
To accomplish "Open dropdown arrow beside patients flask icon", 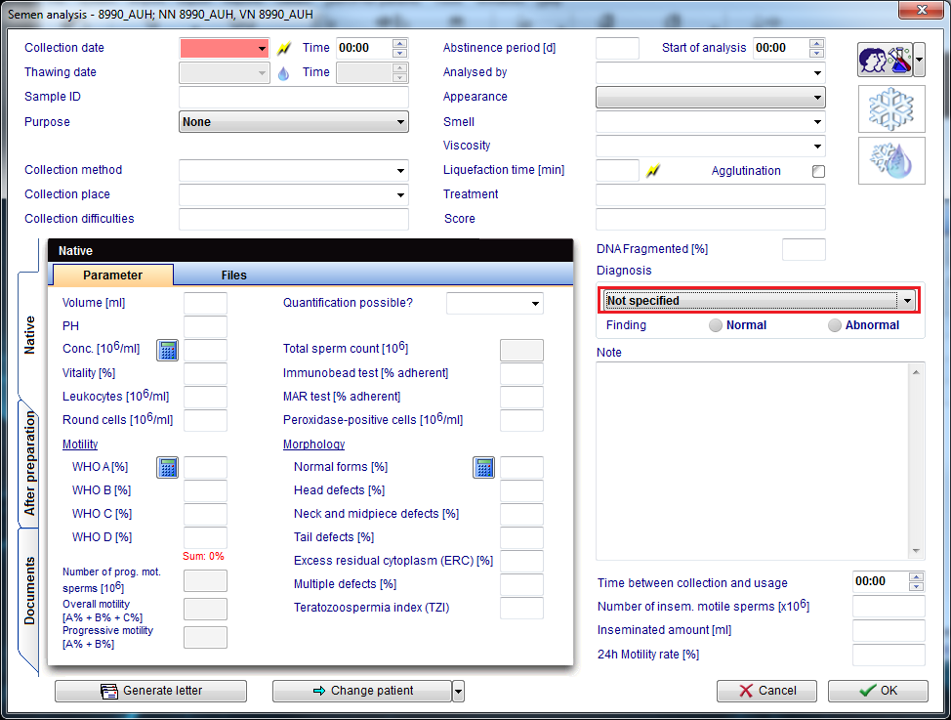I will [920, 60].
